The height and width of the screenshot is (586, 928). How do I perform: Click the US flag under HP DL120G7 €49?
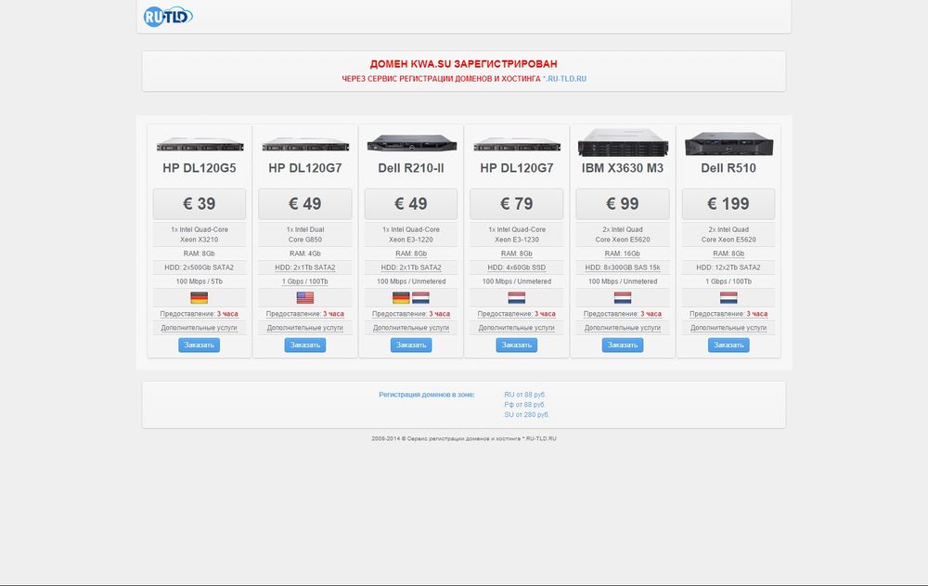[x=304, y=297]
